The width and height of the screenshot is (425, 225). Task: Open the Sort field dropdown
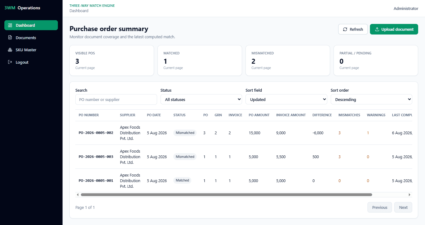click(x=286, y=99)
